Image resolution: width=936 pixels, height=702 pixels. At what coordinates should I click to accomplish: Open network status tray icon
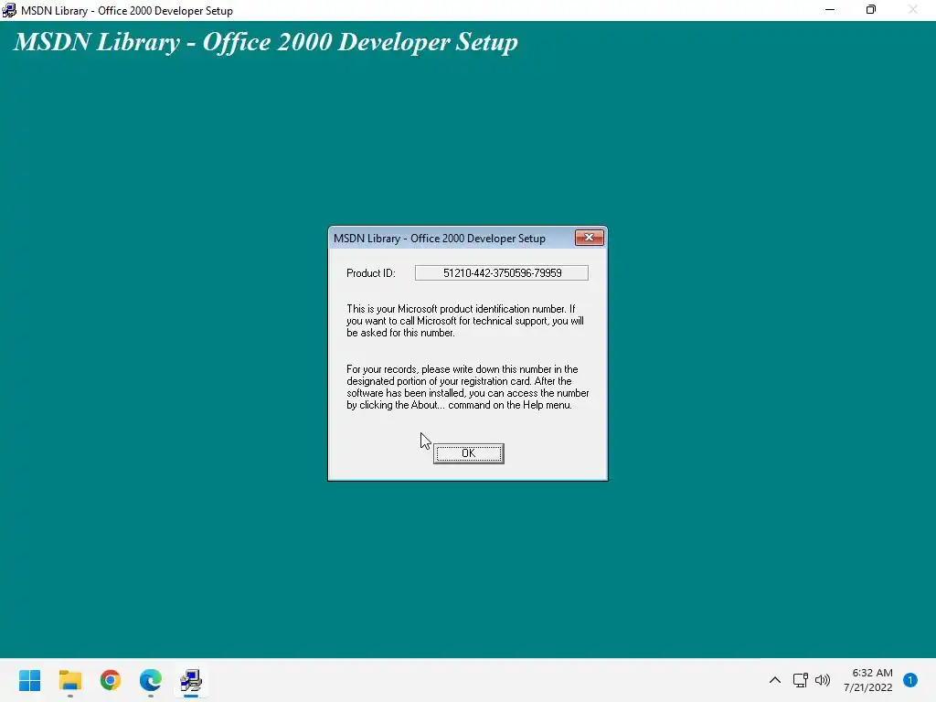point(800,680)
